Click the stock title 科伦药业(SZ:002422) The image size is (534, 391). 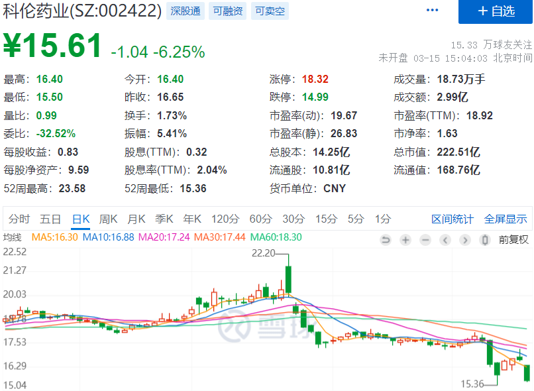coord(82,11)
